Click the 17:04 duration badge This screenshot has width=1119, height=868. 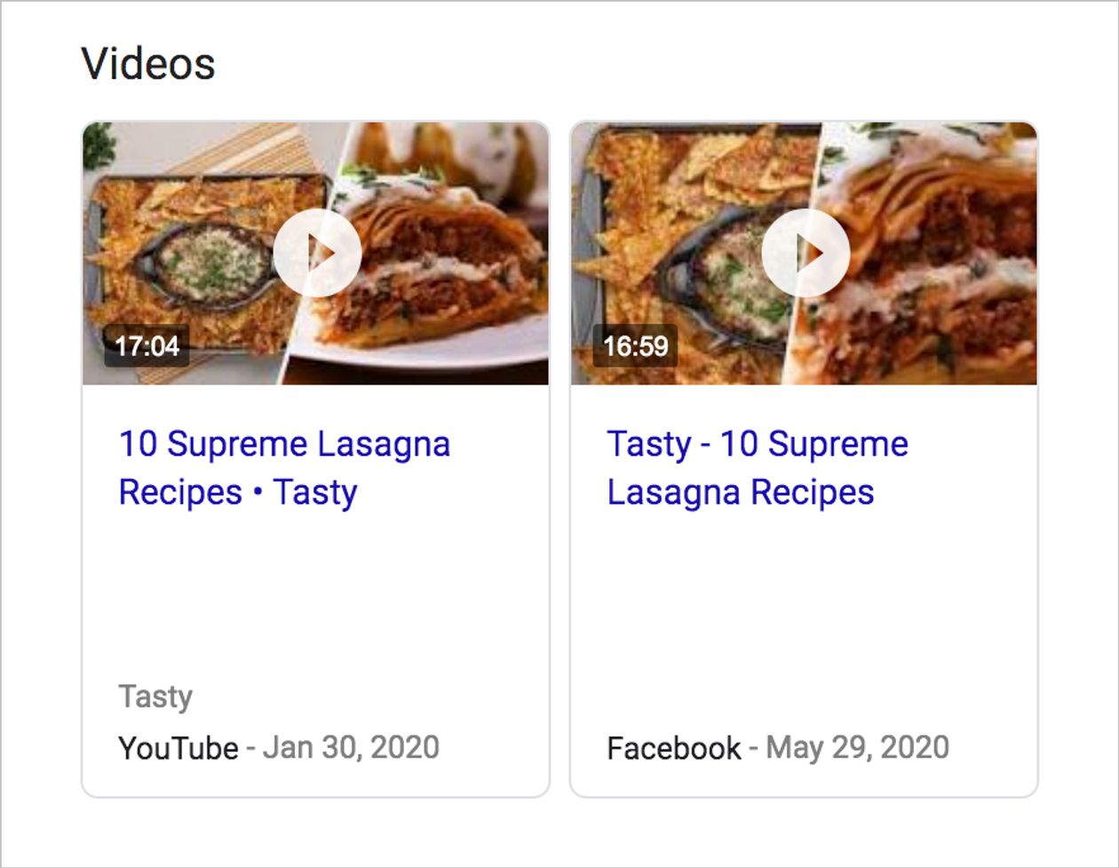147,346
